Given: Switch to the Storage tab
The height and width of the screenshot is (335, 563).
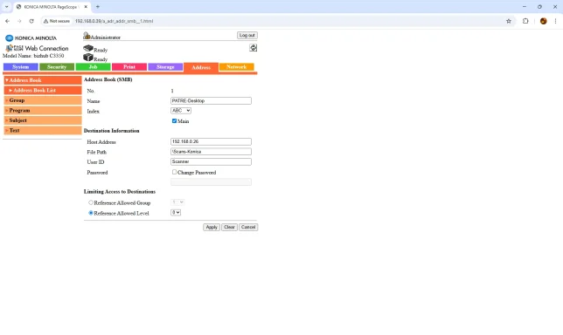Looking at the screenshot, I should pyautogui.click(x=165, y=67).
